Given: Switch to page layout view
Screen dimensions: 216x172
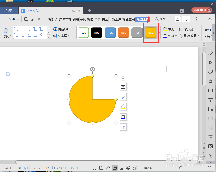Looking at the screenshot, I should [x=115, y=168].
